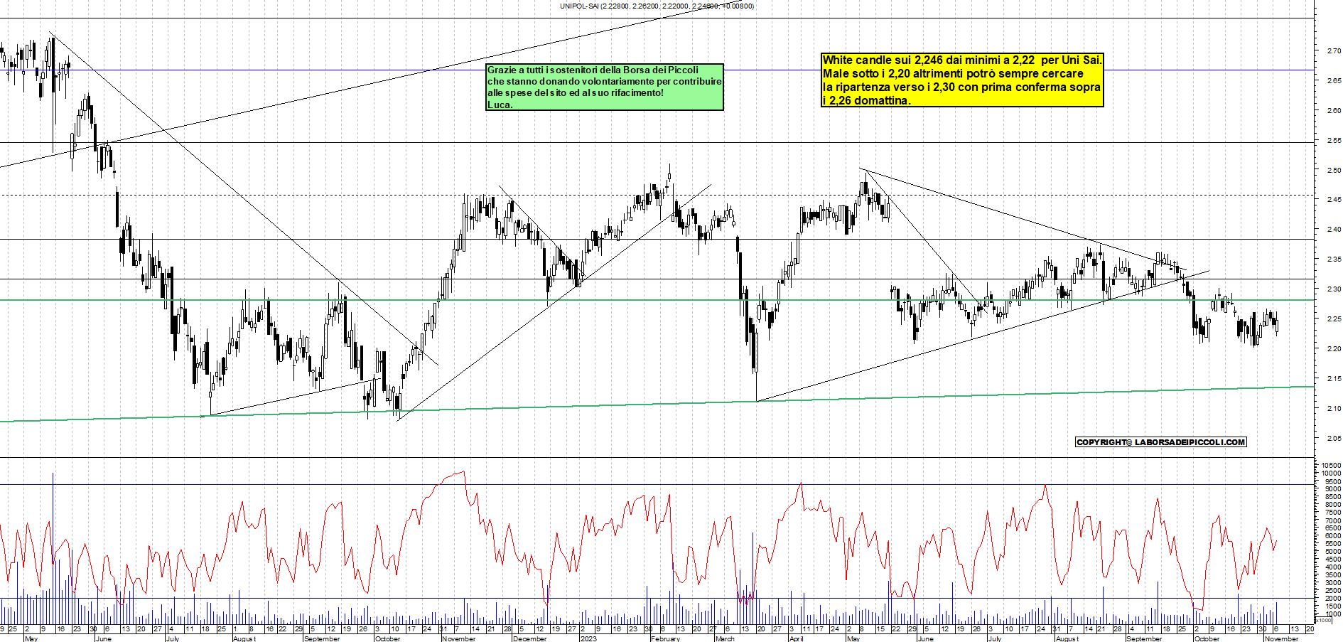Click the 2.45 price axis label
Screen dimensions: 1343x642
(x=1334, y=200)
